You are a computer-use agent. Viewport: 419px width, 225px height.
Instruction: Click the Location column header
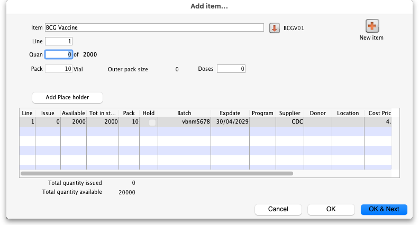[x=348, y=113]
